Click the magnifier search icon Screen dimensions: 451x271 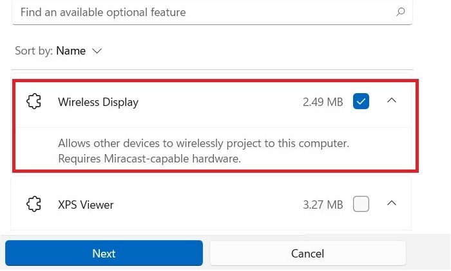(x=400, y=12)
